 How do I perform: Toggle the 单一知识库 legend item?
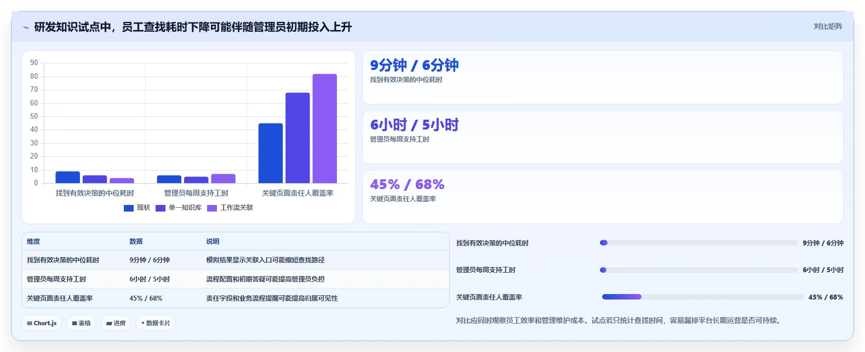(179, 208)
